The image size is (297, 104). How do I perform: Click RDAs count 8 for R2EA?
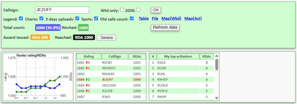click(x=207, y=63)
